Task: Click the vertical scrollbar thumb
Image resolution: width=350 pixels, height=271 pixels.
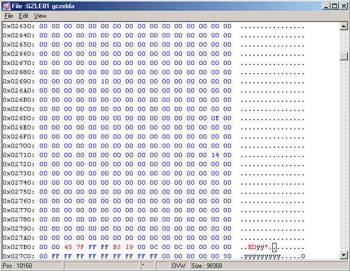Action: (344, 56)
